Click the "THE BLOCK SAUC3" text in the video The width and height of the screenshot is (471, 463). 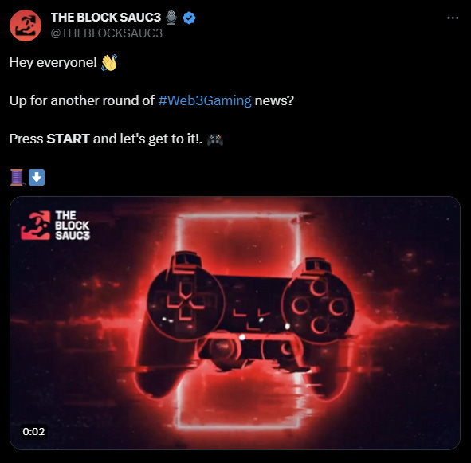tap(73, 226)
